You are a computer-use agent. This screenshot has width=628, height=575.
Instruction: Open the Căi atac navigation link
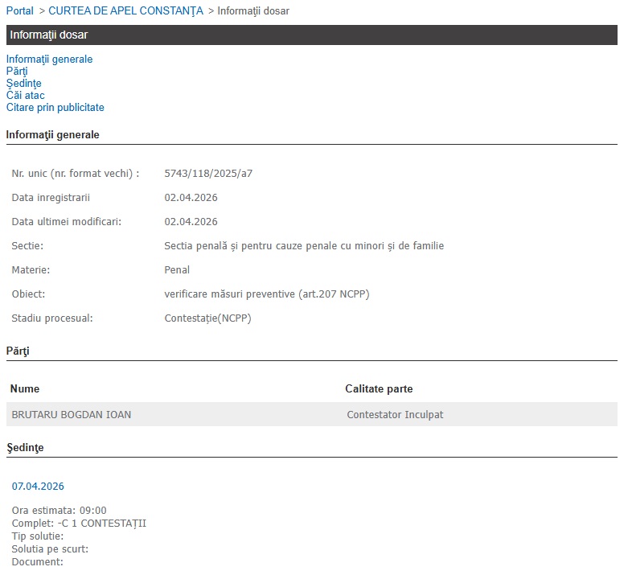(25, 96)
